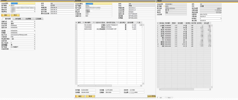Switch to the 出运明细 tab
238x100 pixels.
28,19
